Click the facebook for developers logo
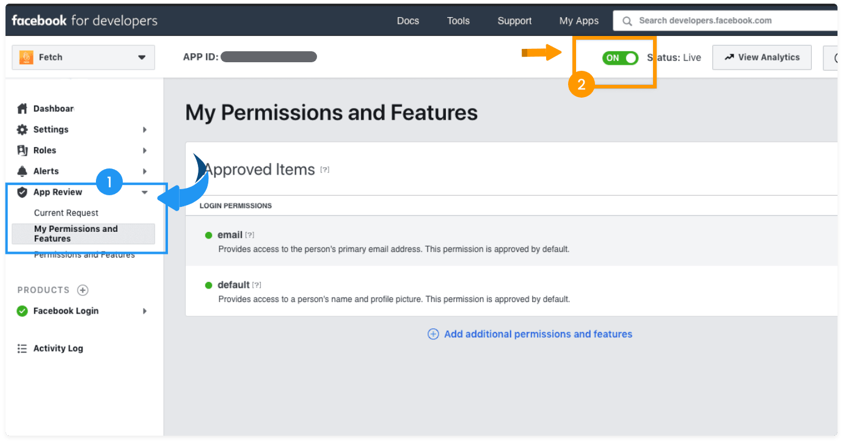The width and height of the screenshot is (843, 443). coord(84,21)
